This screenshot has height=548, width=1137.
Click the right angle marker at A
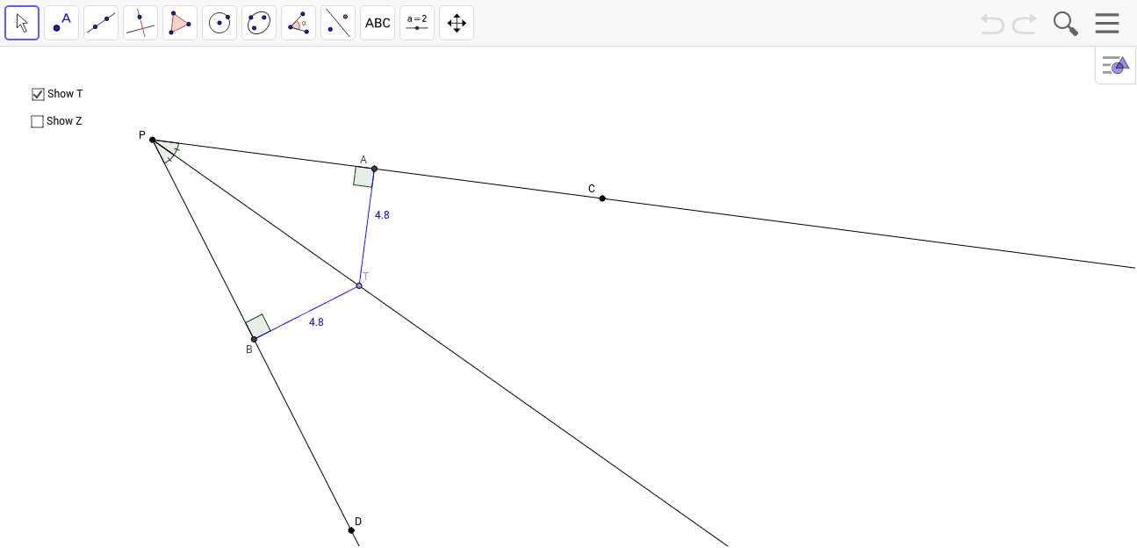pyautogui.click(x=363, y=177)
